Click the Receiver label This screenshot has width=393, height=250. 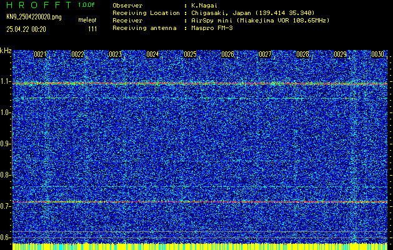pos(127,21)
